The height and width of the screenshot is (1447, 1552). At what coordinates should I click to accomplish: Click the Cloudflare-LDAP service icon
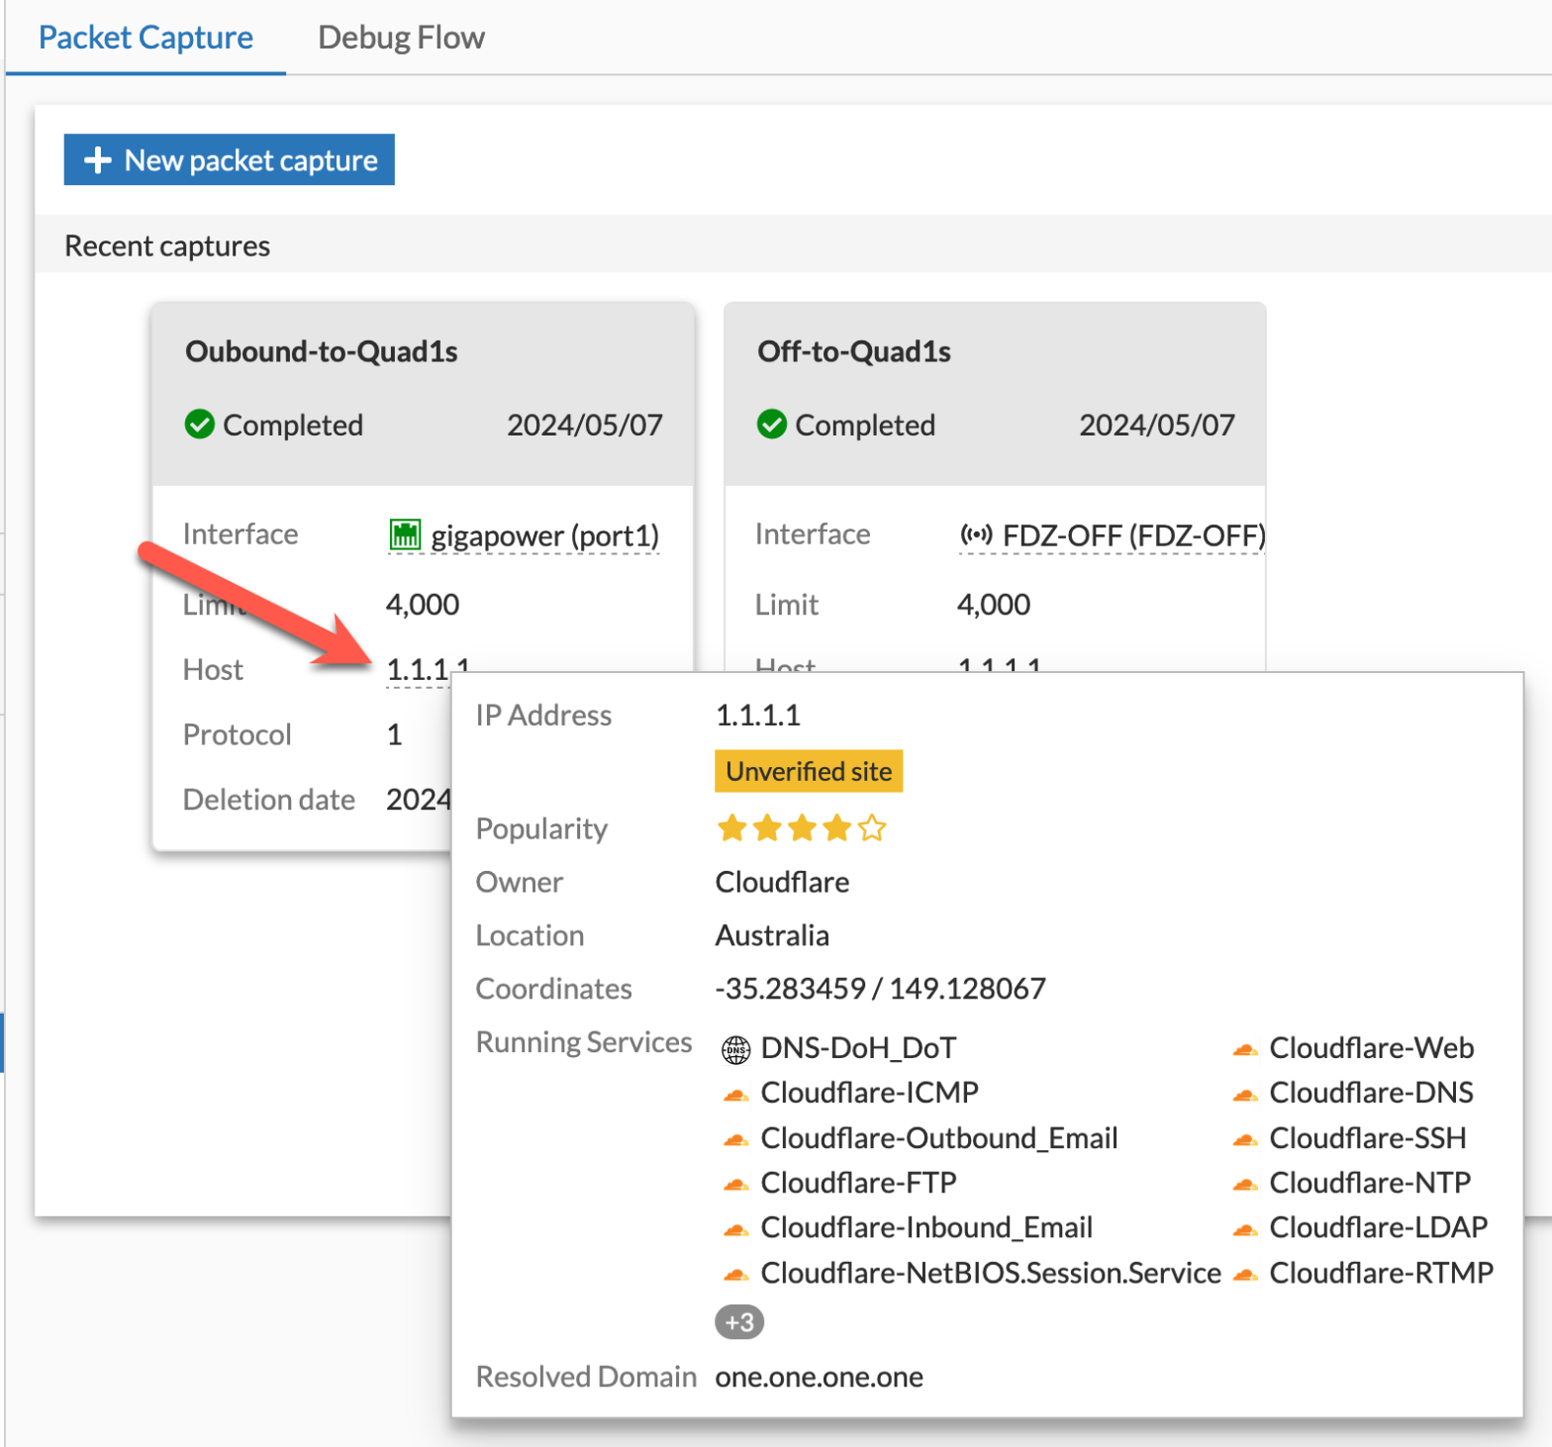[1245, 1230]
